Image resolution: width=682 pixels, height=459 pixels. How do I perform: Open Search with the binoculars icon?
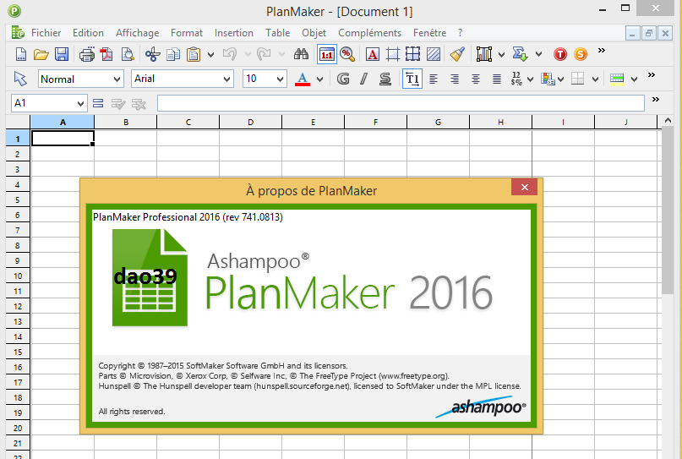pyautogui.click(x=301, y=54)
